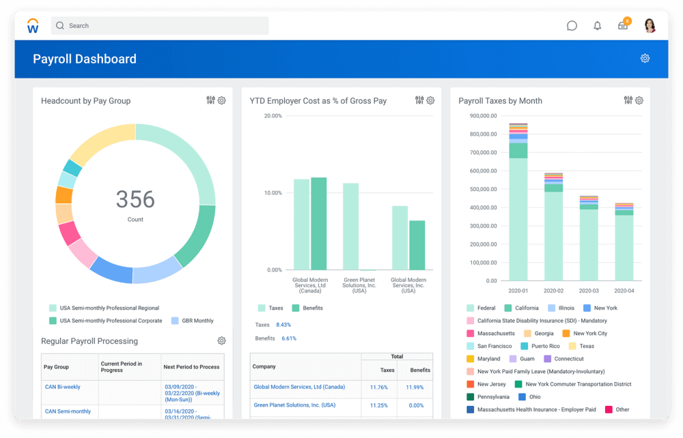This screenshot has width=683, height=438.
Task: Open gear settings for Headcount by Pay Group
Action: pyautogui.click(x=222, y=100)
